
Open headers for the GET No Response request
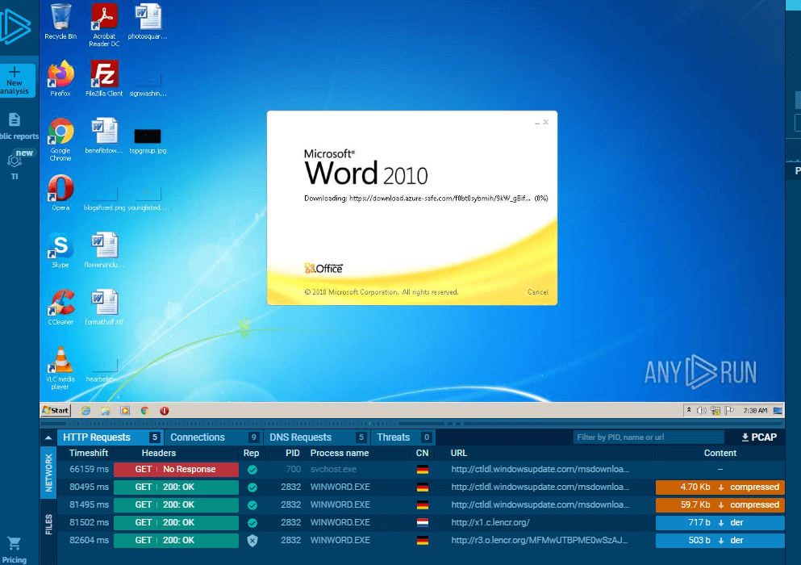tap(176, 470)
